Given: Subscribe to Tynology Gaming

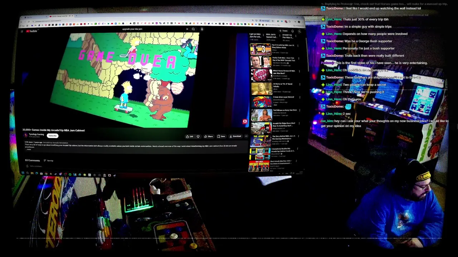Looking at the screenshot, I should coord(53,136).
